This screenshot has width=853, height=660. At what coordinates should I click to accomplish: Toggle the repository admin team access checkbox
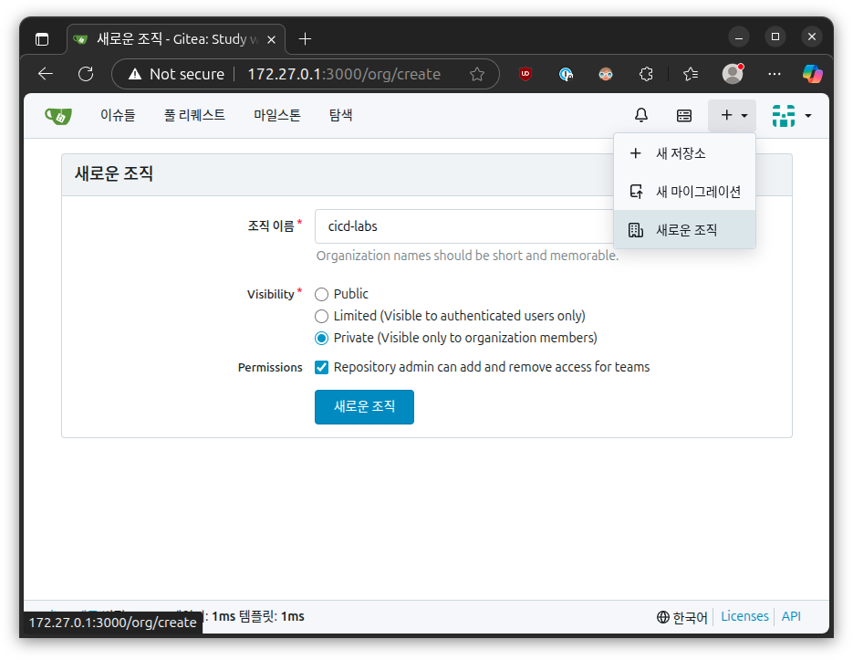tap(321, 368)
